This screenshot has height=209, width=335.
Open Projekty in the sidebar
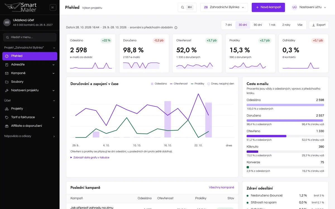coord(30,109)
